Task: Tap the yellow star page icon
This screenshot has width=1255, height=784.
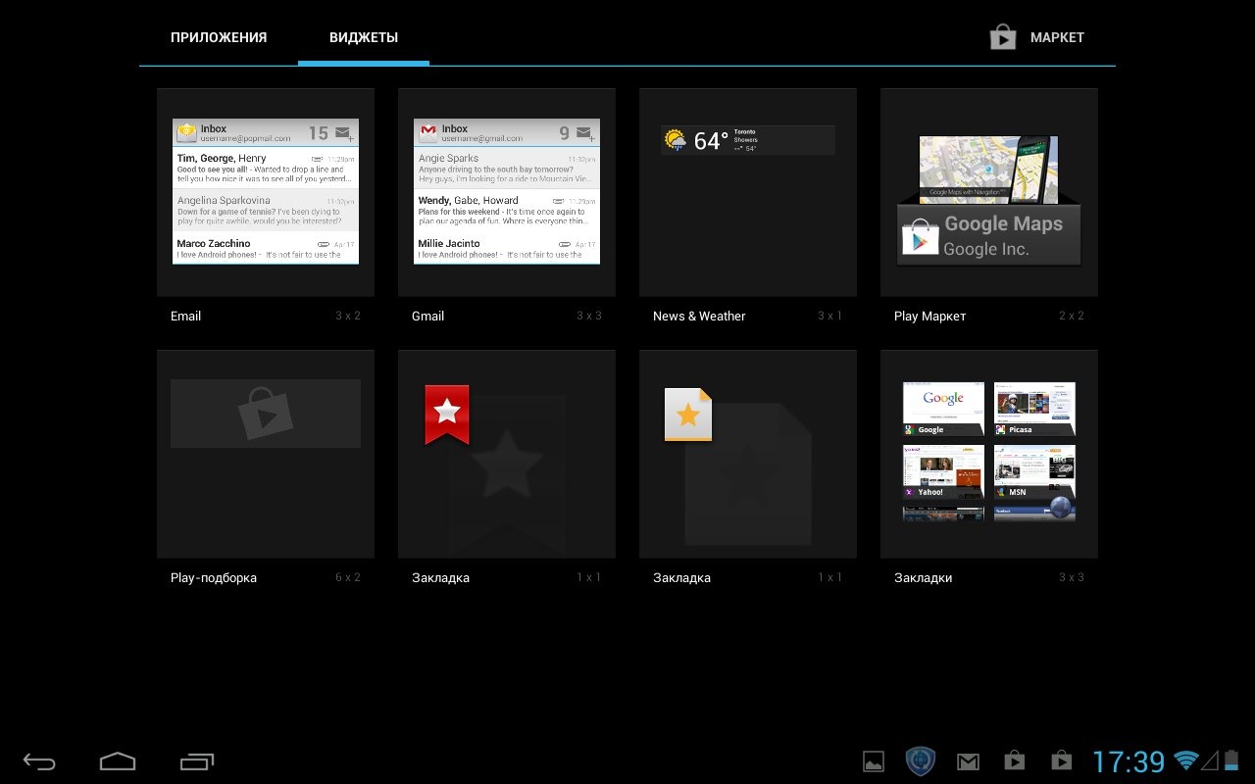Action: (x=688, y=415)
